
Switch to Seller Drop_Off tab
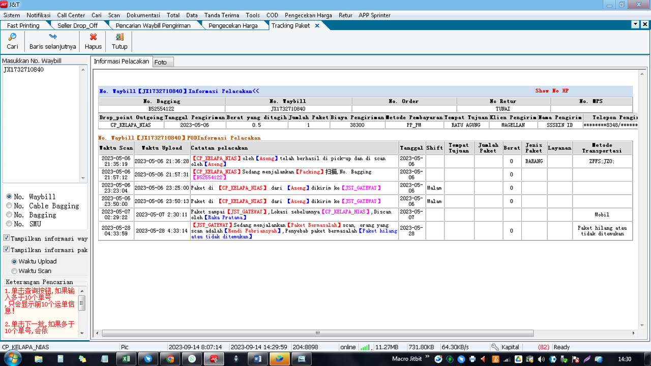tap(77, 25)
